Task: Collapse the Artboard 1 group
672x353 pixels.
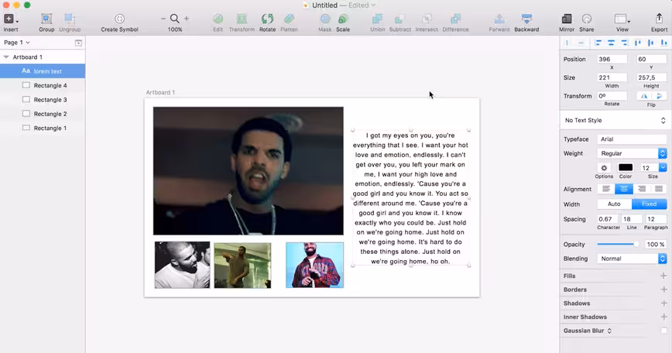Action: [6, 57]
